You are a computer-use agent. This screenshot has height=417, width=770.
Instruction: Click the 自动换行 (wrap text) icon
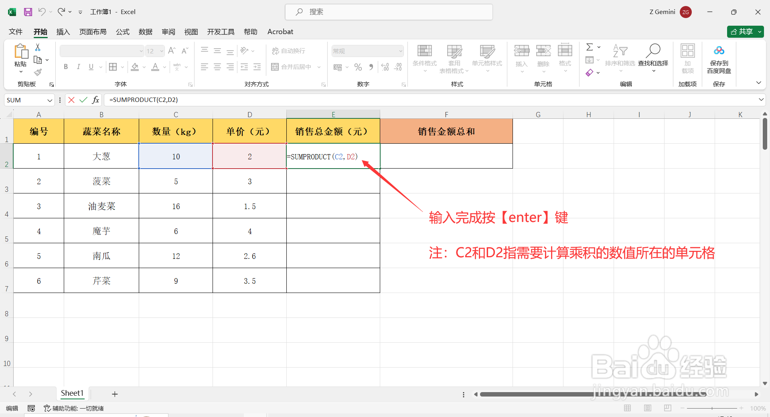pyautogui.click(x=275, y=51)
